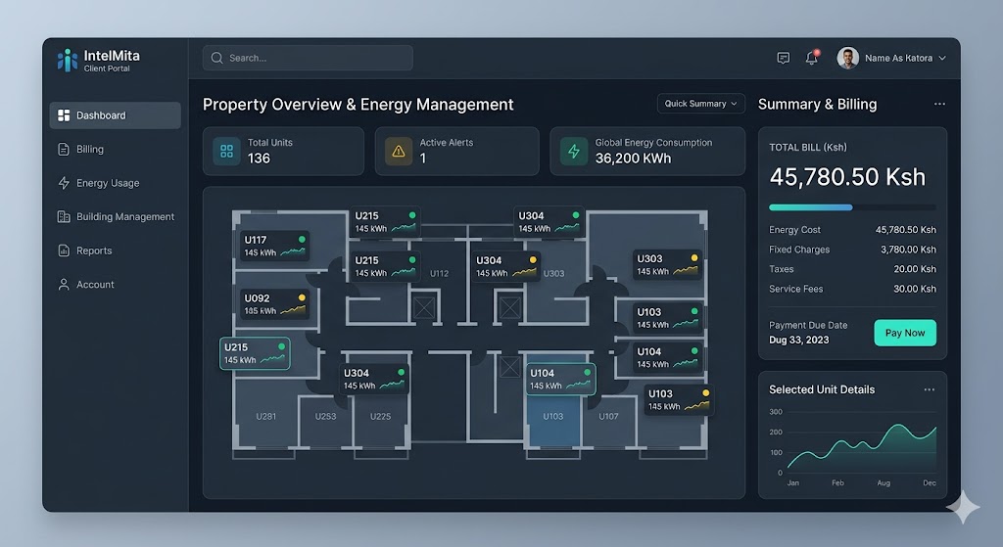Click the Pay Now button
Image resolution: width=1003 pixels, height=547 pixels.
pyautogui.click(x=905, y=333)
